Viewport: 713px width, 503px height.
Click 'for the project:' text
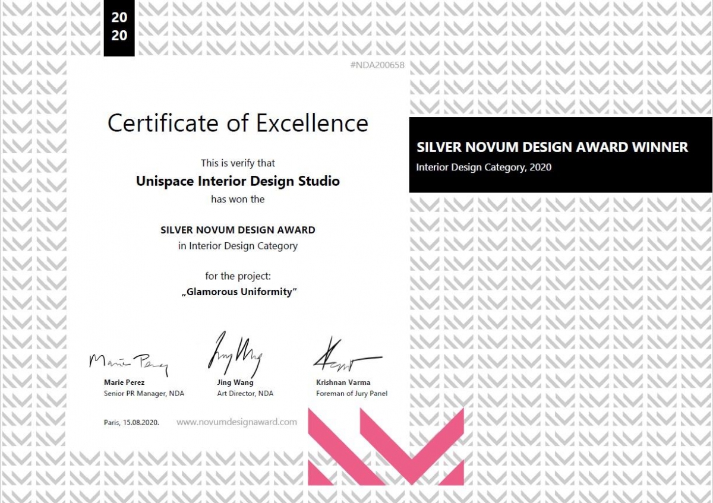[238, 276]
